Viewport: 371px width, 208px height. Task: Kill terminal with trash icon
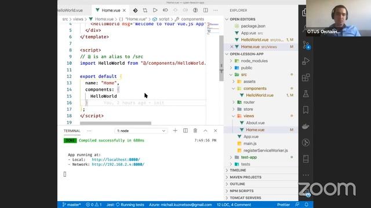point(195,131)
